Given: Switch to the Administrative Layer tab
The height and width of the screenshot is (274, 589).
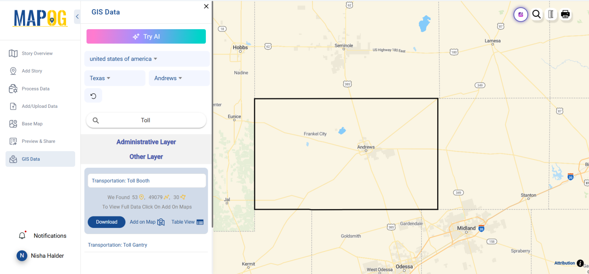Looking at the screenshot, I should tap(146, 142).
